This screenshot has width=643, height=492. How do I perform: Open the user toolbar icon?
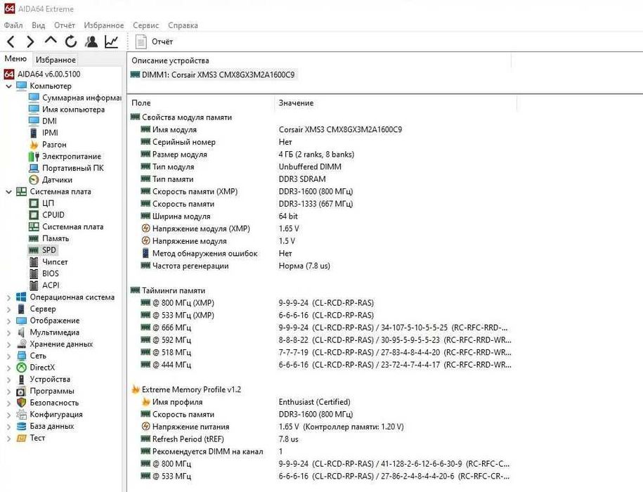(91, 41)
